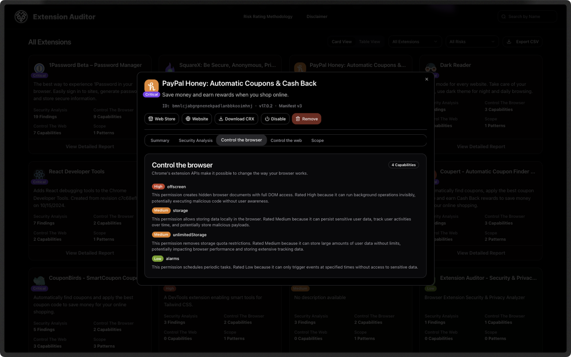Click the globe icon on Website button
This screenshot has height=357, width=571.
188,119
